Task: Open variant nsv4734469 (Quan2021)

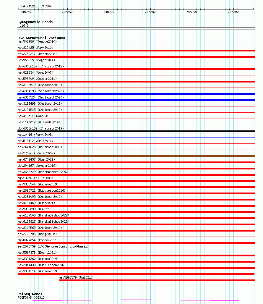Action: pyautogui.click(x=36, y=203)
